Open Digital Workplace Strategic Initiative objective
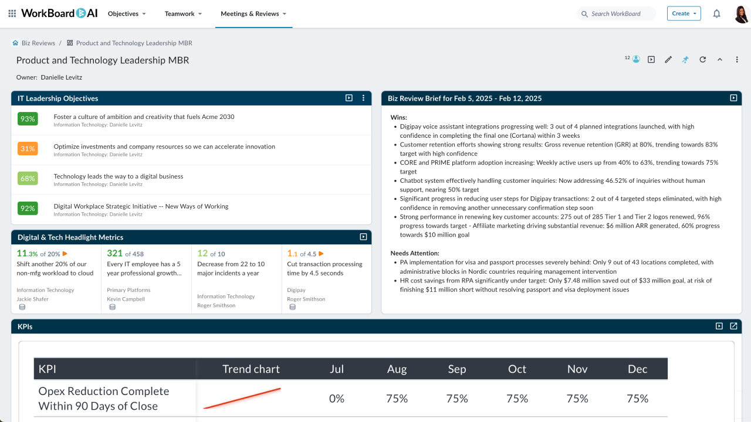This screenshot has width=751, height=422. pos(141,206)
